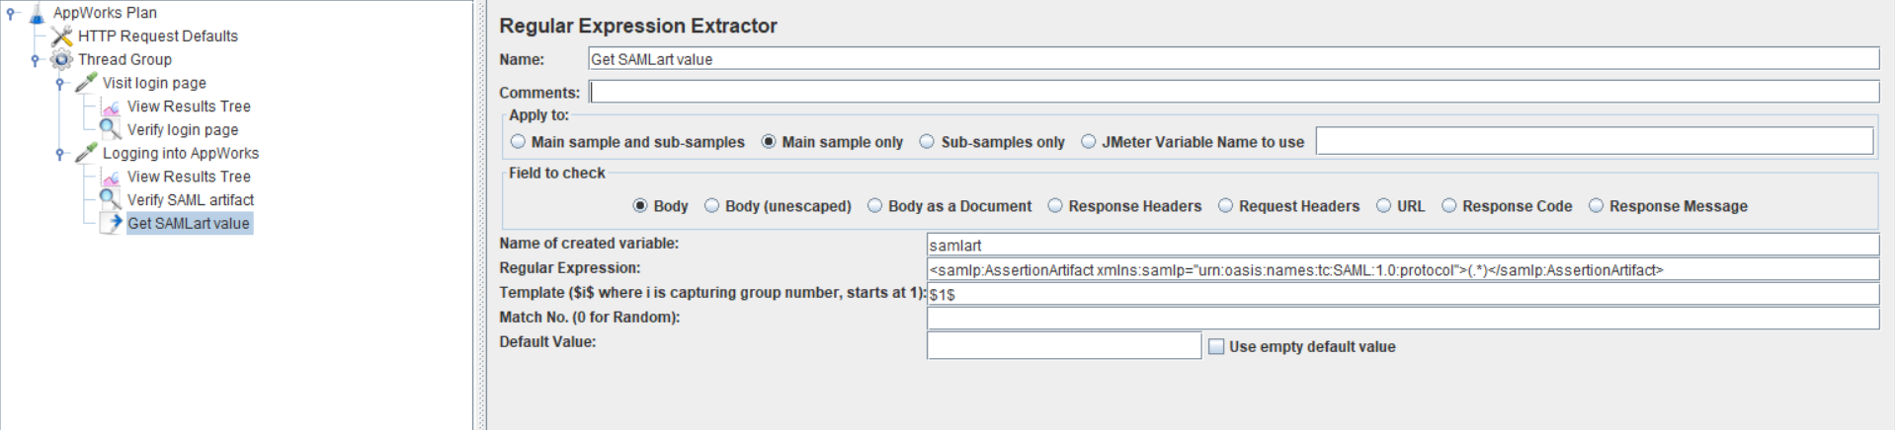Click the Visit login page sampler icon
This screenshot has width=1895, height=430.
86,83
